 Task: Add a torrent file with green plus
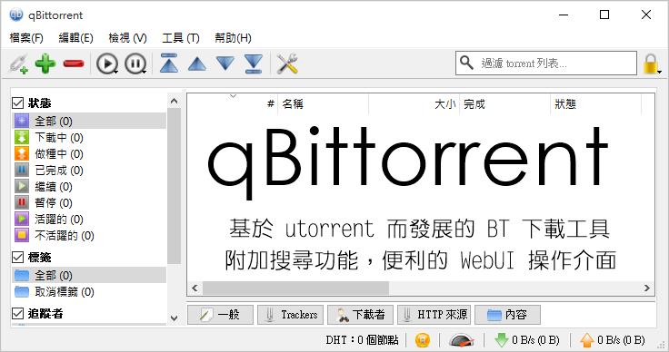pos(45,64)
